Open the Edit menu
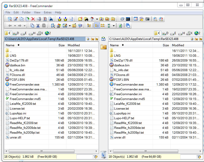Image resolution: width=204 pixels, height=162 pixels. [16, 12]
